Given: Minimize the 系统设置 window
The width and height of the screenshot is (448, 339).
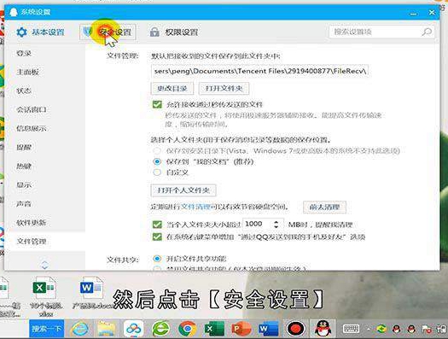Looking at the screenshot, I should pyautogui.click(x=414, y=13).
